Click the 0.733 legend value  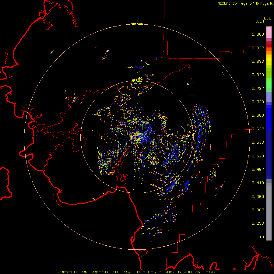(x=258, y=102)
